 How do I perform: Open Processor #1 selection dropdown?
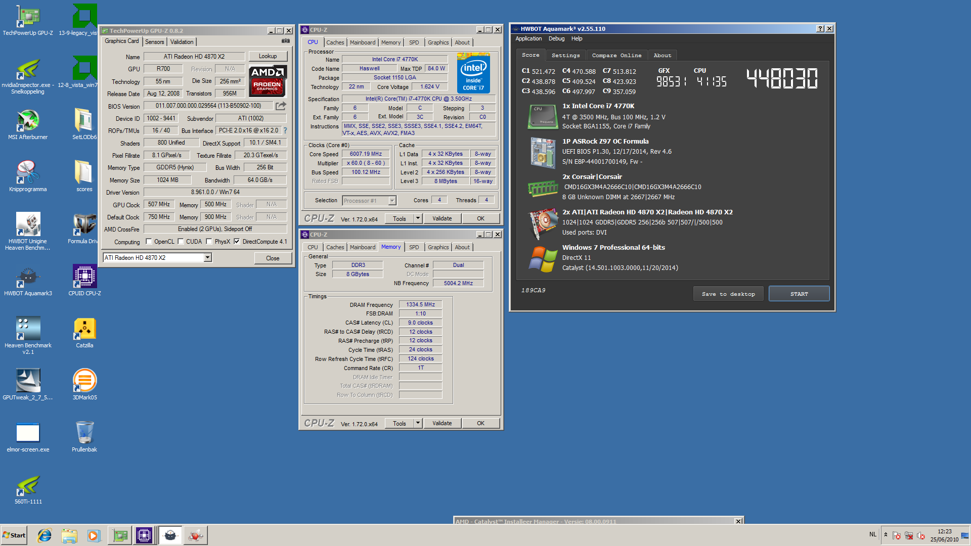click(392, 201)
